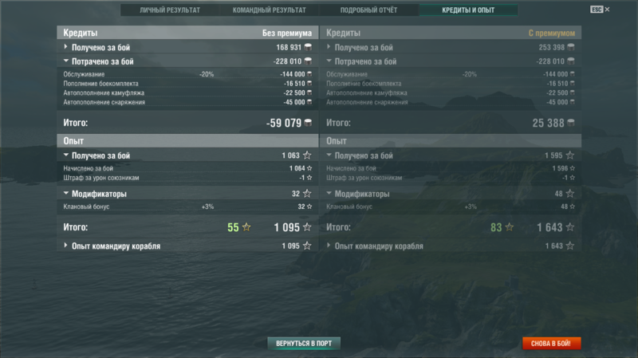Click the Снова в бой! button
This screenshot has height=358, width=638.
(x=551, y=344)
